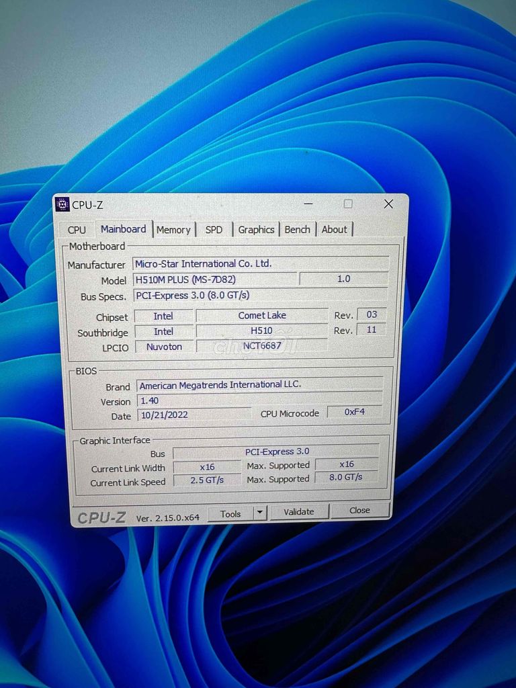Image resolution: width=516 pixels, height=688 pixels.
Task: Click the Close button at bottom
Action: 359,511
